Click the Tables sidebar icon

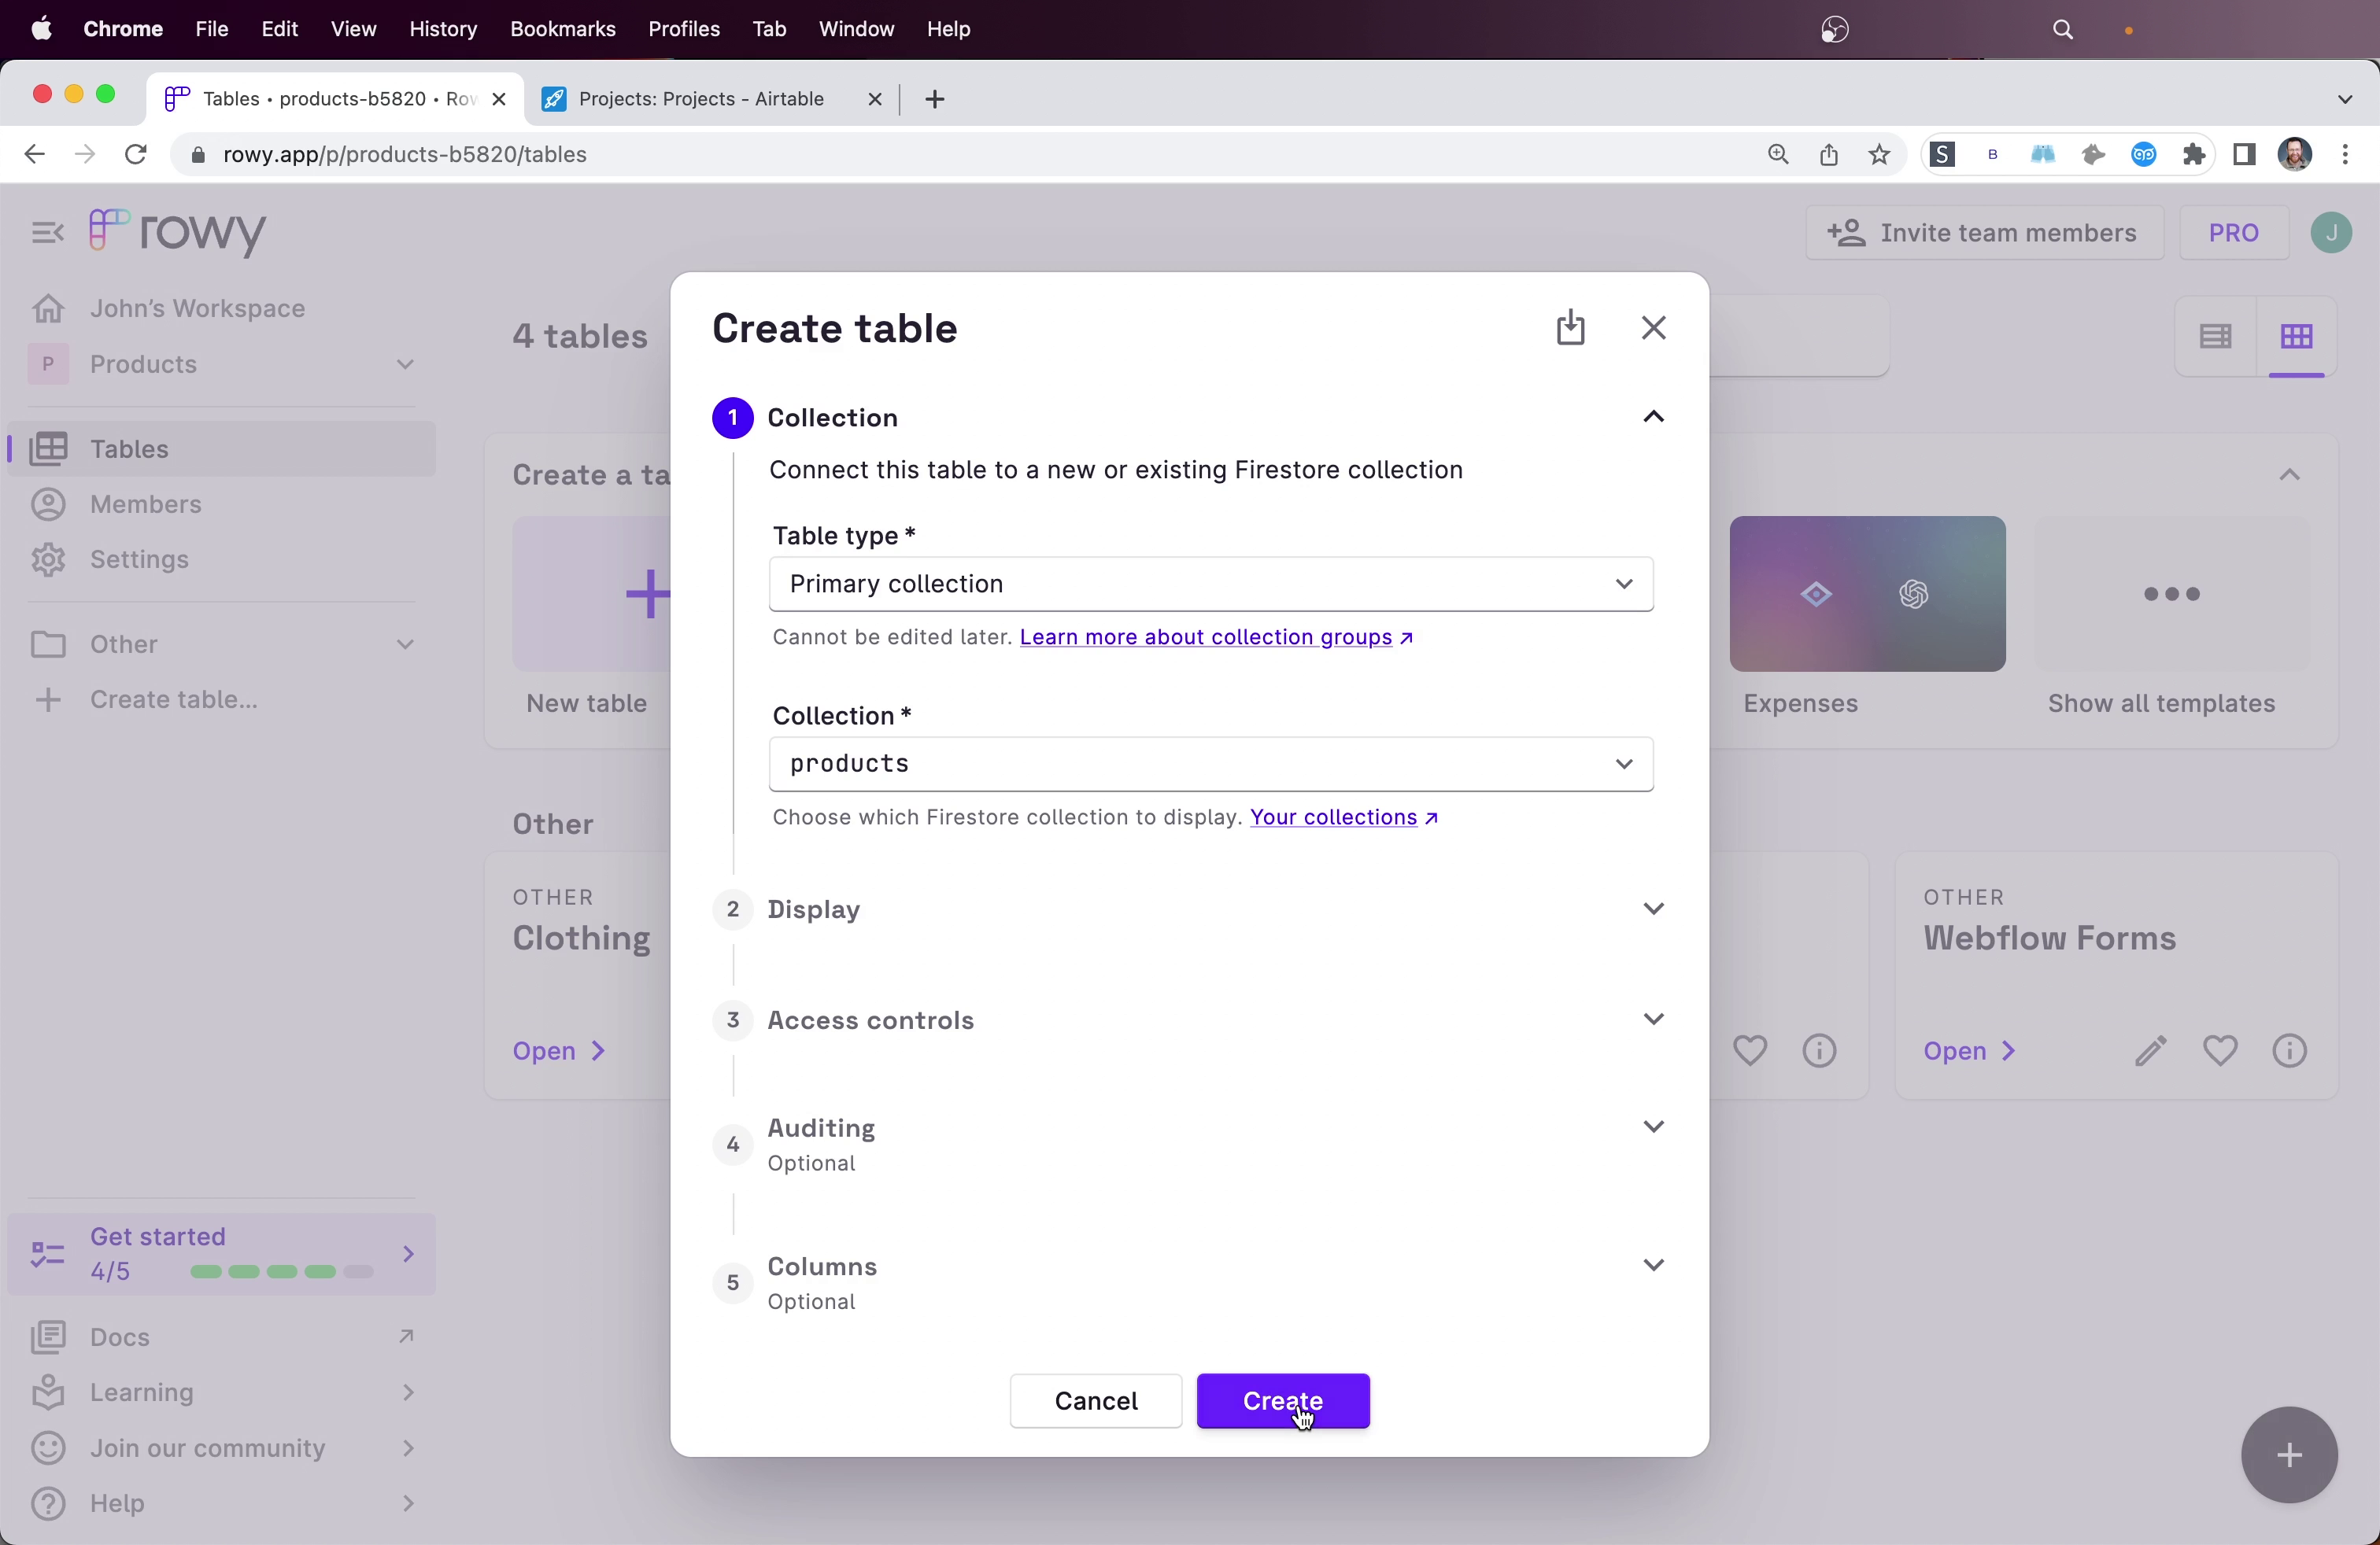tap(49, 448)
